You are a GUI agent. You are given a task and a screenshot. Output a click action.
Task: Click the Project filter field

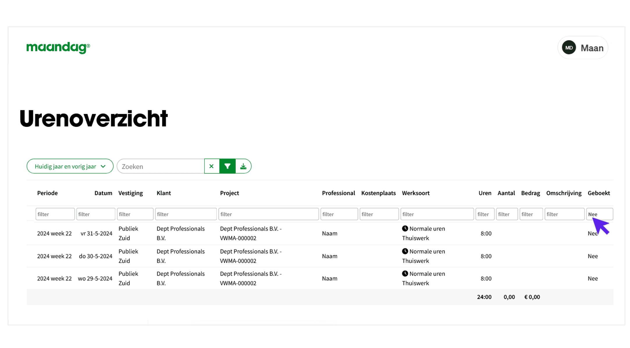click(268, 214)
